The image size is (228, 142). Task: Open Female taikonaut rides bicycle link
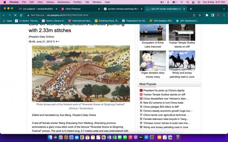click(166, 119)
